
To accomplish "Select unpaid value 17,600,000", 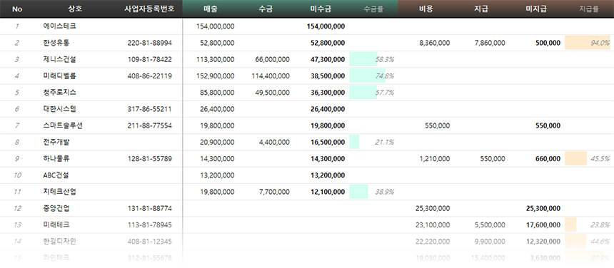I will click(x=543, y=225).
